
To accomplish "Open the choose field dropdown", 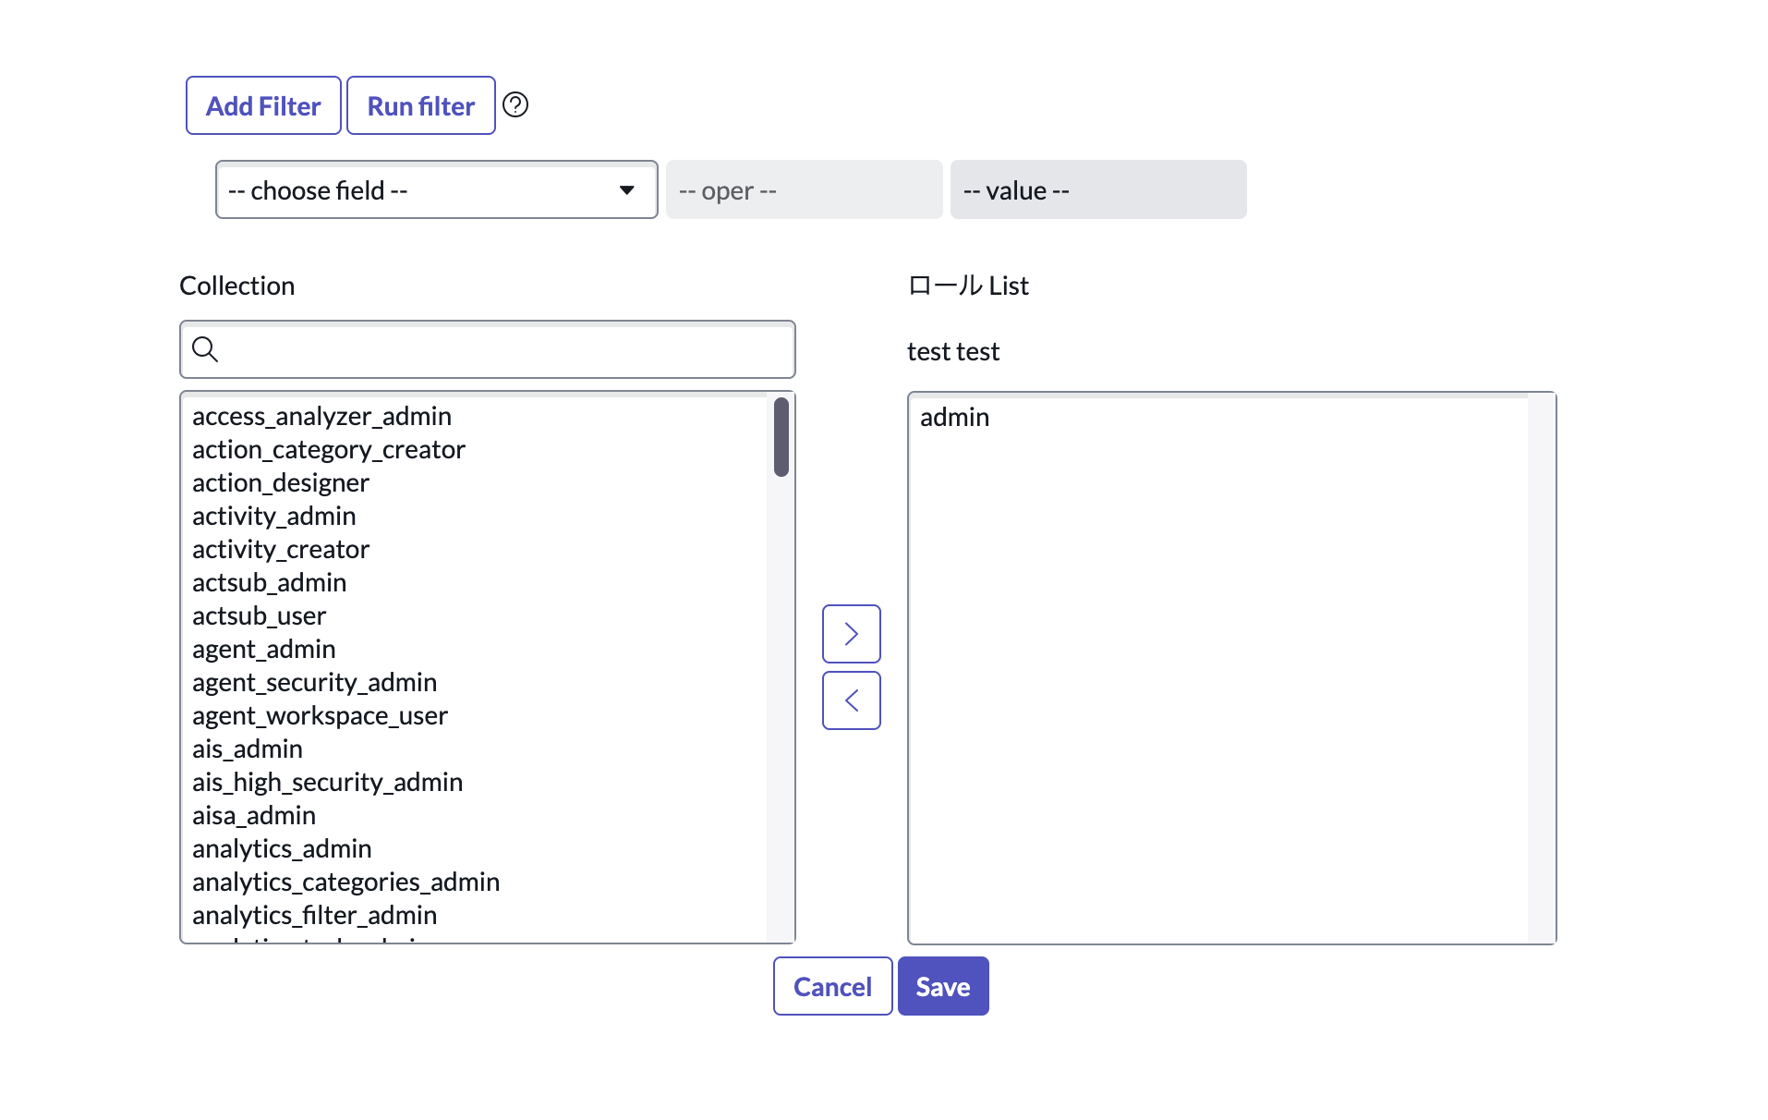I will tap(436, 190).
